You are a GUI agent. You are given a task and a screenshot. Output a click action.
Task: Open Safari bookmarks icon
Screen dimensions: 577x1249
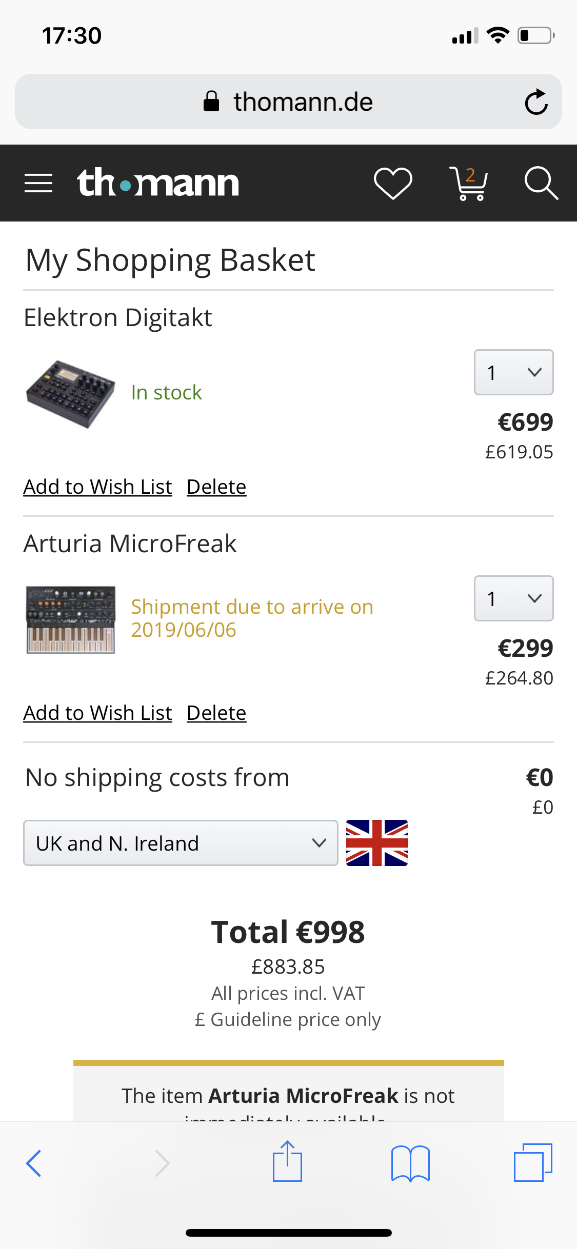tap(410, 1163)
